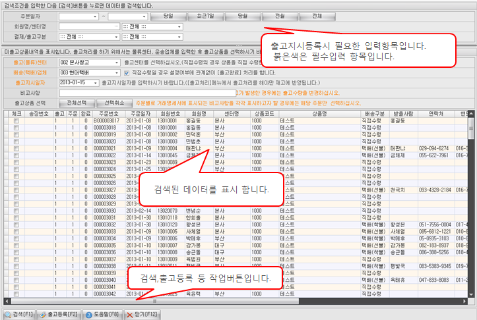Click the 전월 date range button
The image size is (477, 320).
tap(280, 16)
